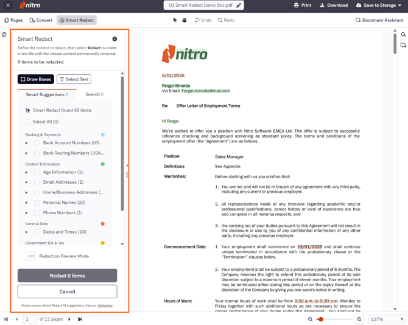Image resolution: width=408 pixels, height=325 pixels.
Task: Click the Redact 0 items button
Action: 68,276
